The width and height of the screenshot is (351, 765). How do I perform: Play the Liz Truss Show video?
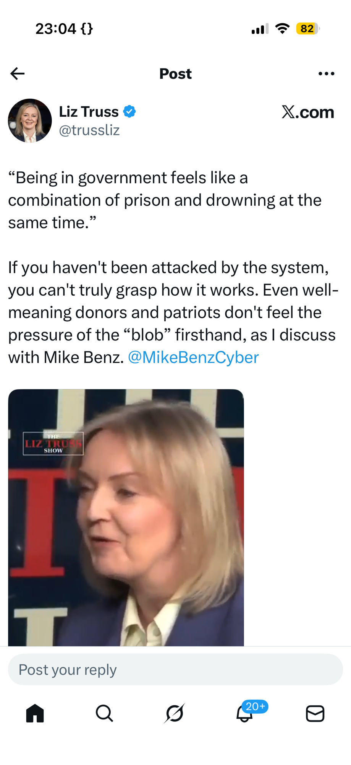point(126,518)
